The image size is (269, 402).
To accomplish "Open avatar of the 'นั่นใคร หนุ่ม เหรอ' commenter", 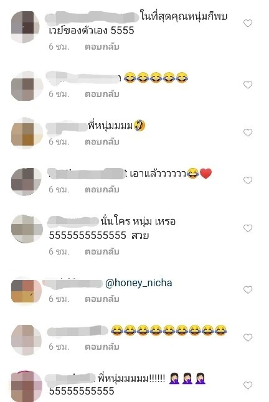I will click(x=27, y=228).
